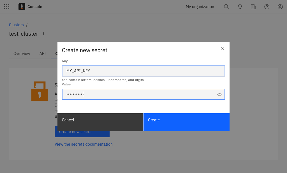Open the user account icon
This screenshot has width=287, height=173.
click(x=280, y=7)
